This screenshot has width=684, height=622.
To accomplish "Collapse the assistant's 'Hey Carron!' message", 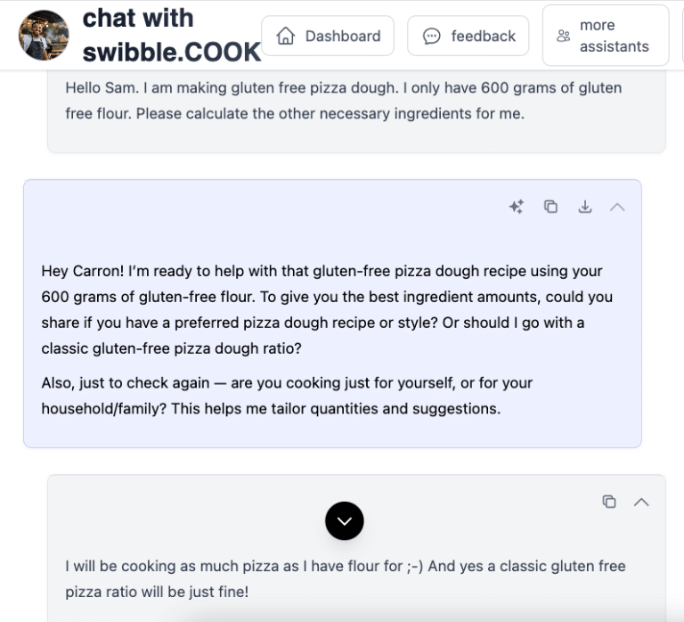I will pyautogui.click(x=617, y=207).
